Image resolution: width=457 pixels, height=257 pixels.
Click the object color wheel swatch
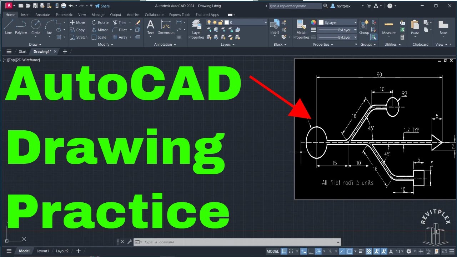pos(313,22)
